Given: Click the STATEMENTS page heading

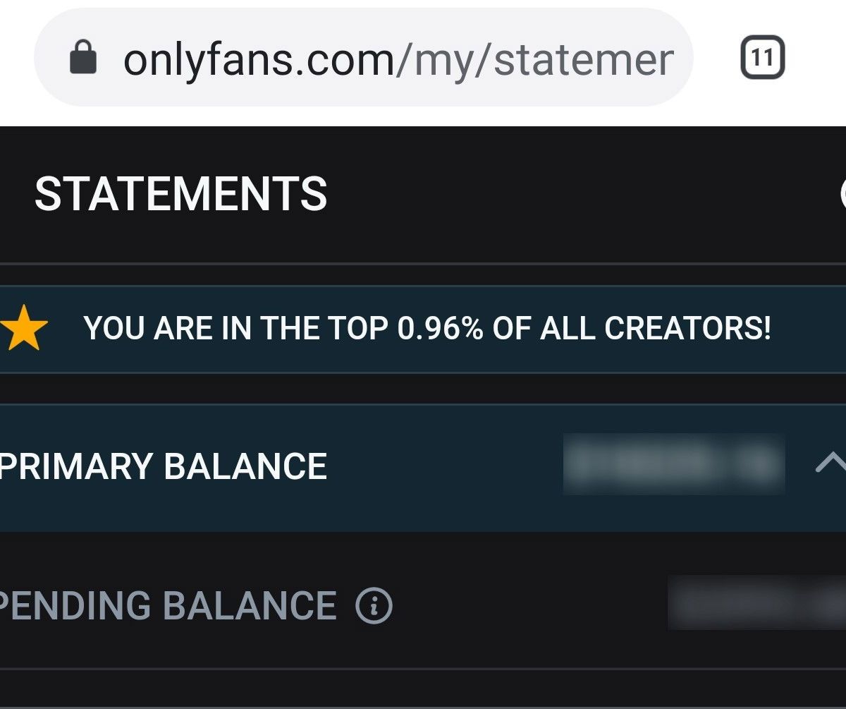Looking at the screenshot, I should click(x=181, y=194).
